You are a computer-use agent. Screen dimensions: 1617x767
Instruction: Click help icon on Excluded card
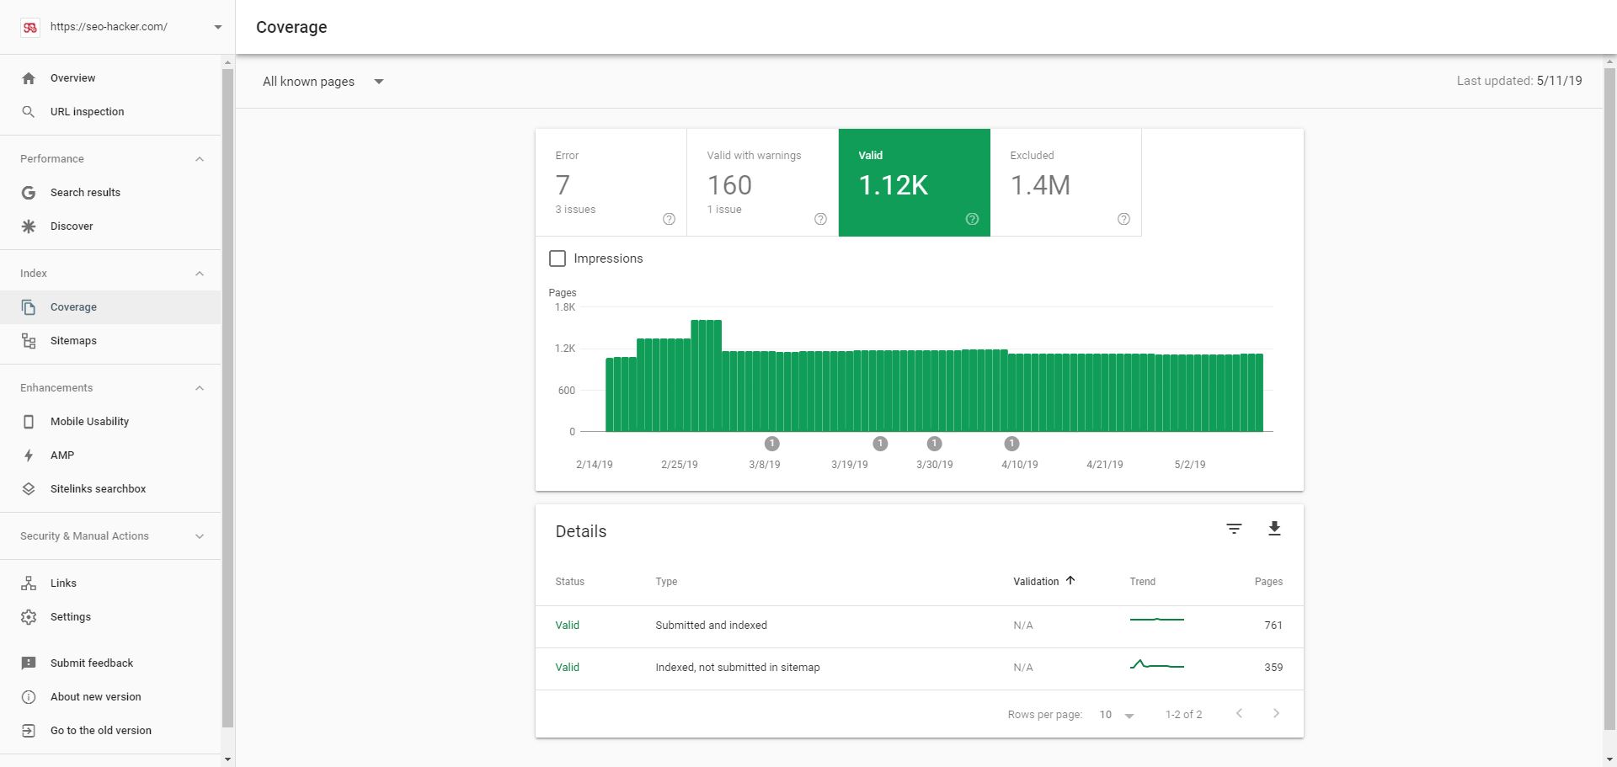[x=1123, y=219]
